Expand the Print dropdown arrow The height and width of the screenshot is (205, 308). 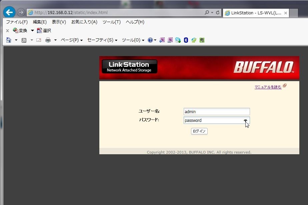55,40
